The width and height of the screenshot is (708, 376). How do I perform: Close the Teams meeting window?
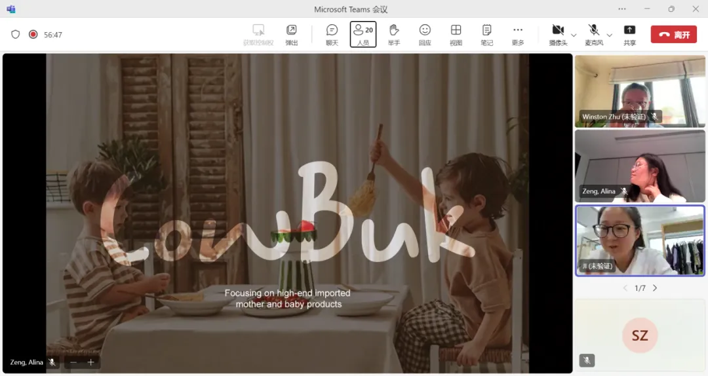[x=696, y=9]
